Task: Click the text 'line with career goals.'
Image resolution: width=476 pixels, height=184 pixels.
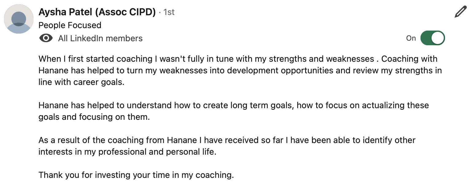Action: point(82,82)
